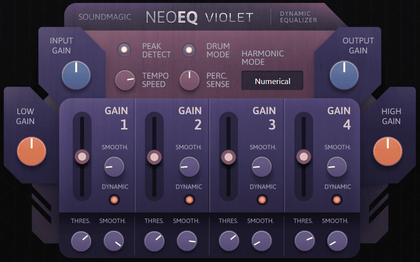
Task: Open the Harmonic Mode Numerical dropdown
Action: 272,81
